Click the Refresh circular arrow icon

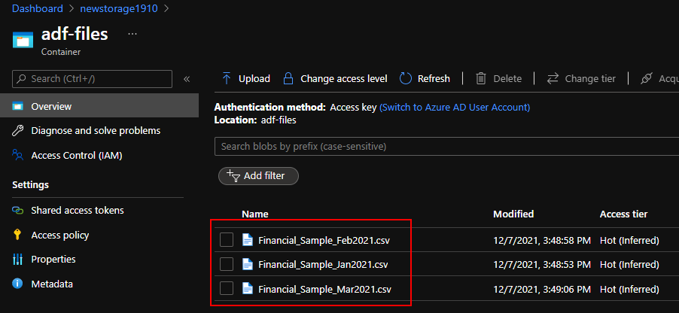pyautogui.click(x=406, y=78)
